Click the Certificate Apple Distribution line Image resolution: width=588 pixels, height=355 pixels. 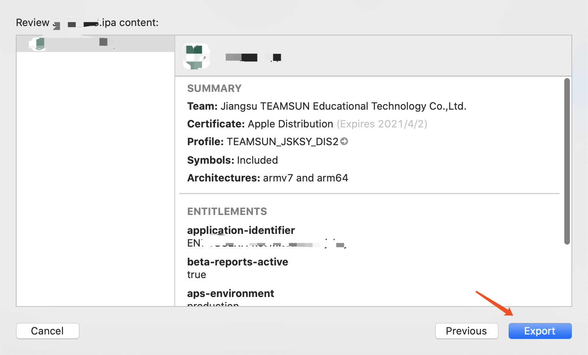tap(260, 124)
